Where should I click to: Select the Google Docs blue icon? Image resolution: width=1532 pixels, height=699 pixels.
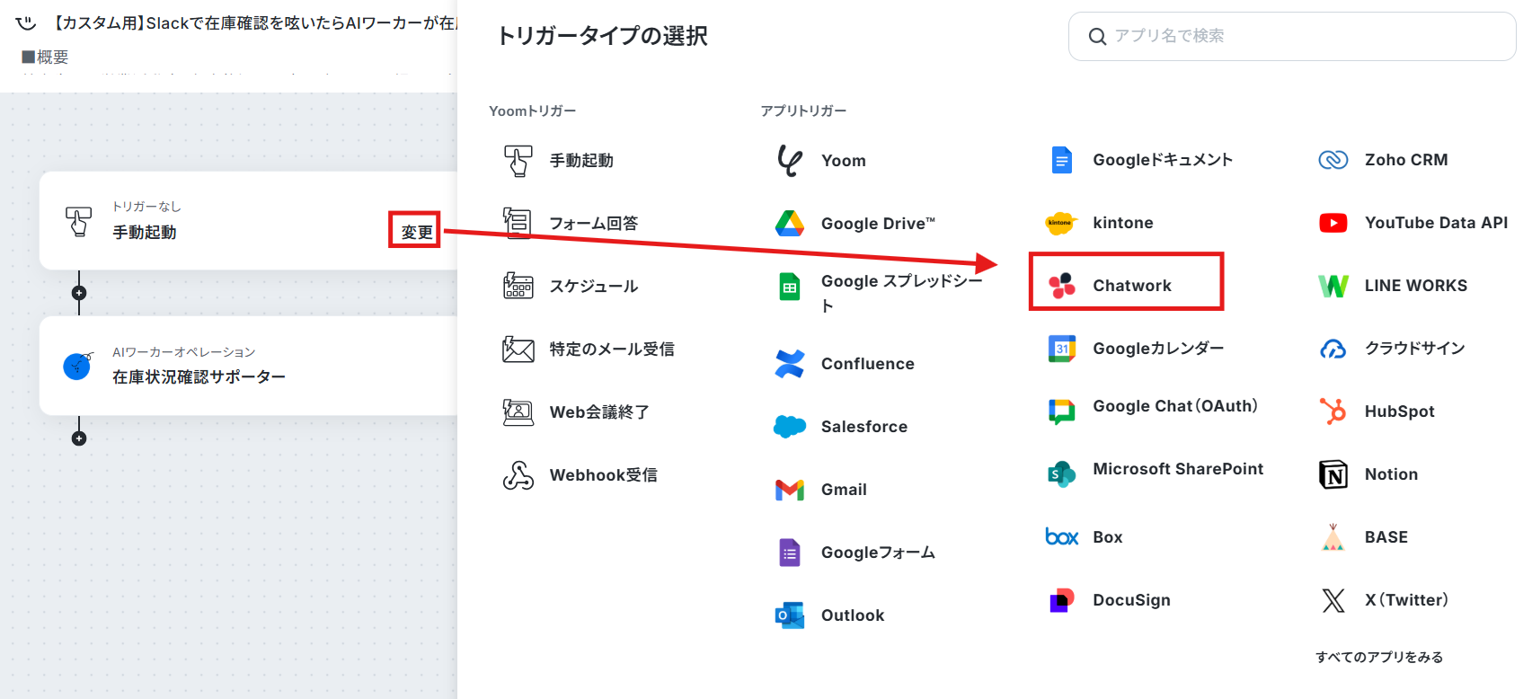click(1062, 160)
